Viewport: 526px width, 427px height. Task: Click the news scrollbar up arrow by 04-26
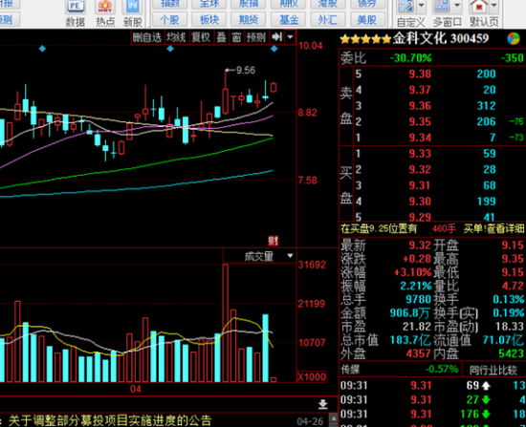334,417
